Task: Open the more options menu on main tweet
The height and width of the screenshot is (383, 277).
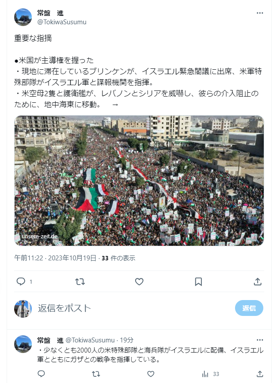Action: [x=260, y=13]
